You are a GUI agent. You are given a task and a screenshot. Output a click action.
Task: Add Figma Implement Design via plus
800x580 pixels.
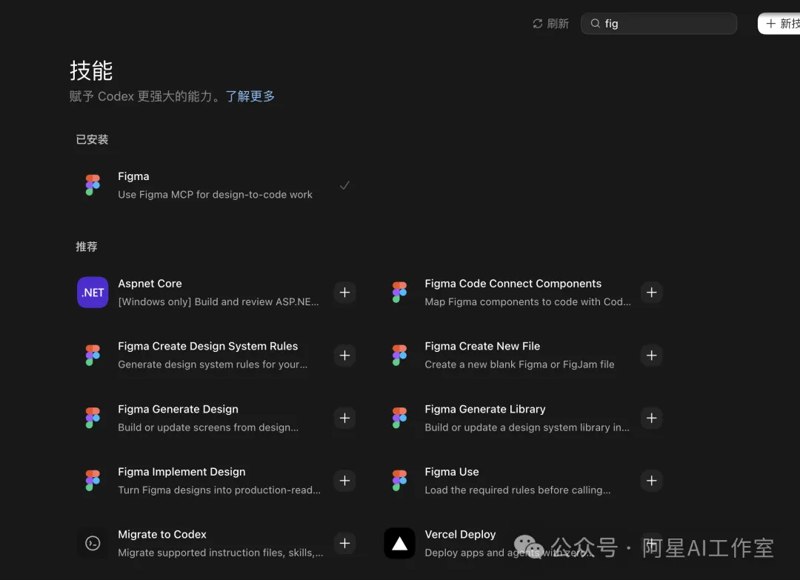point(345,481)
